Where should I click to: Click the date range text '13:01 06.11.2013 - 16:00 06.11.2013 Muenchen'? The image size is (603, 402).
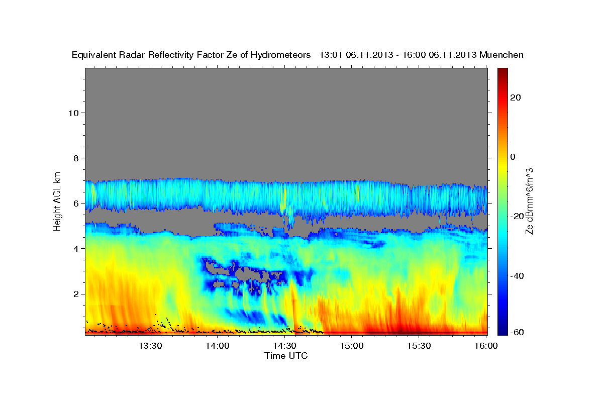pyautogui.click(x=421, y=55)
